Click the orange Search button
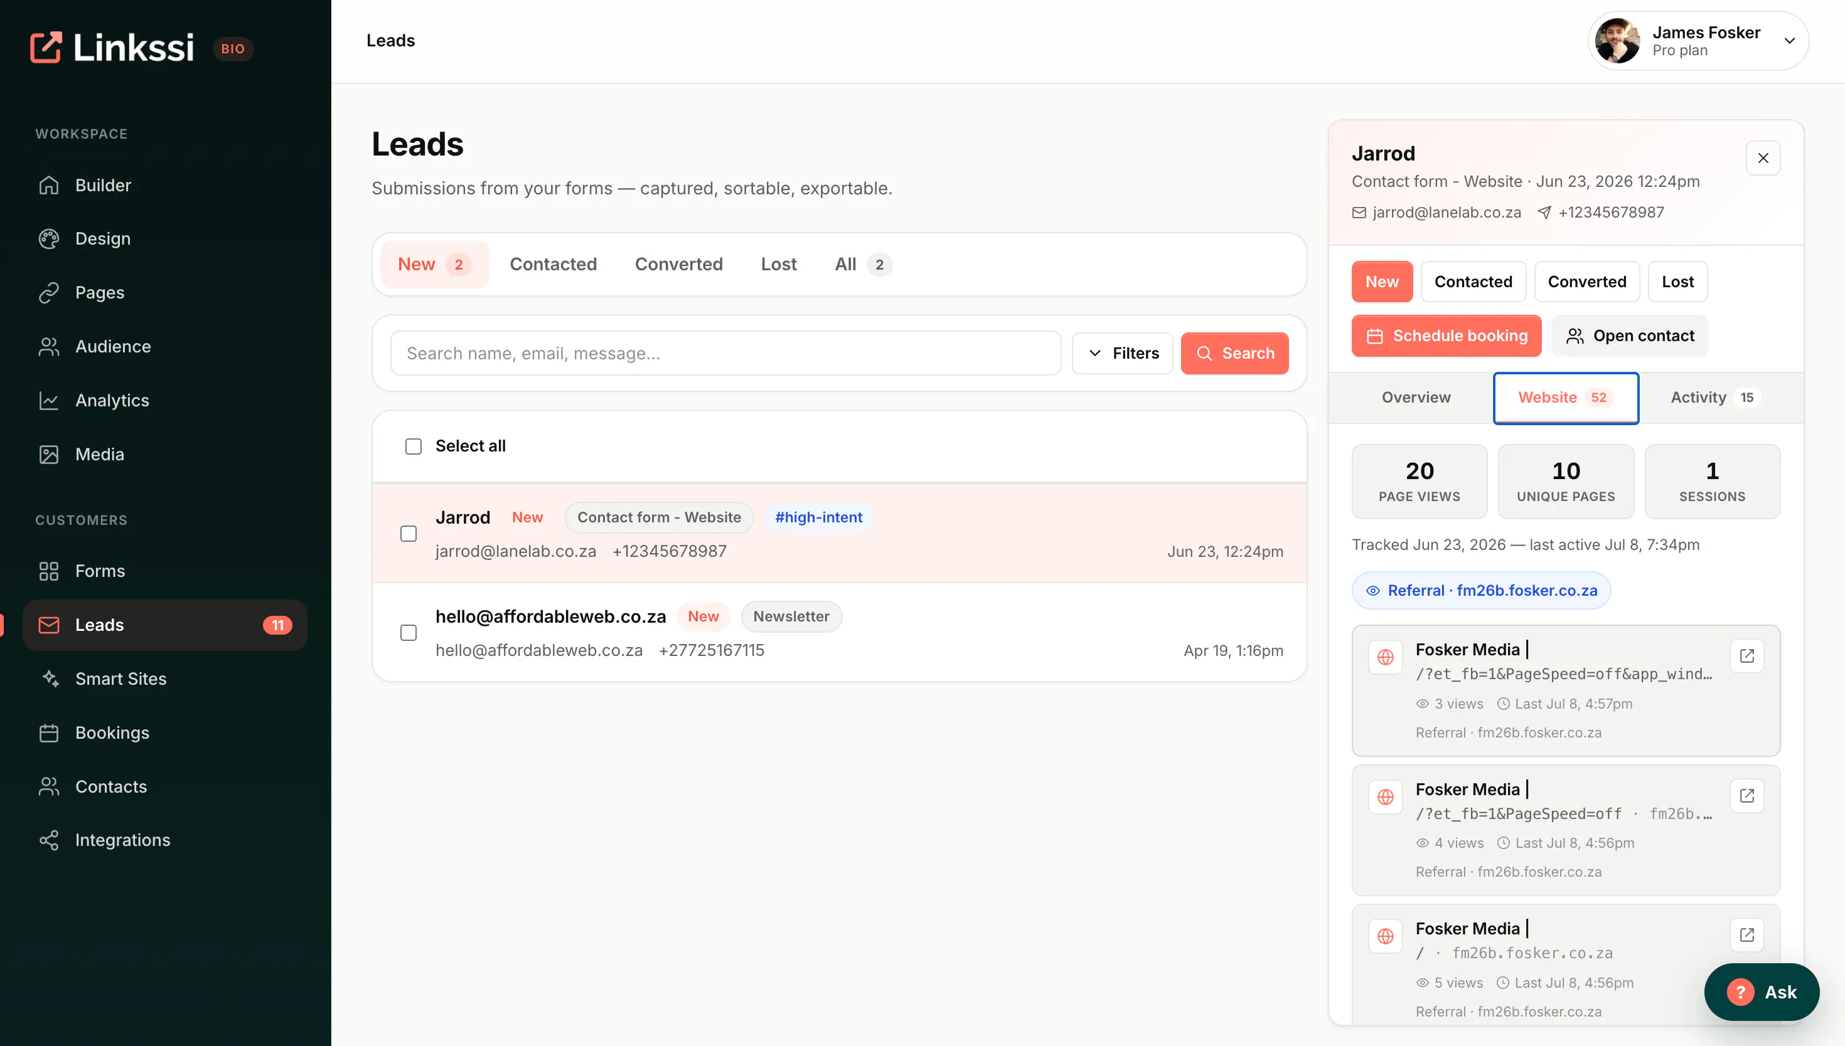Screen dimensions: 1845x1046 click(1234, 354)
